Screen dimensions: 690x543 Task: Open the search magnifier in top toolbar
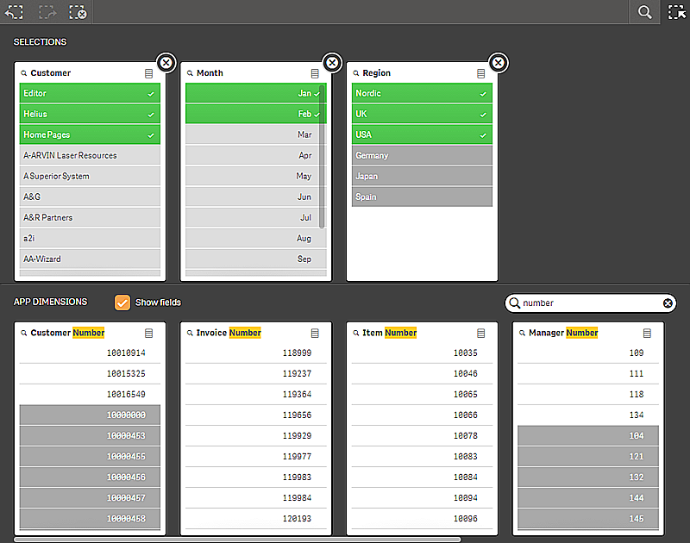point(644,12)
